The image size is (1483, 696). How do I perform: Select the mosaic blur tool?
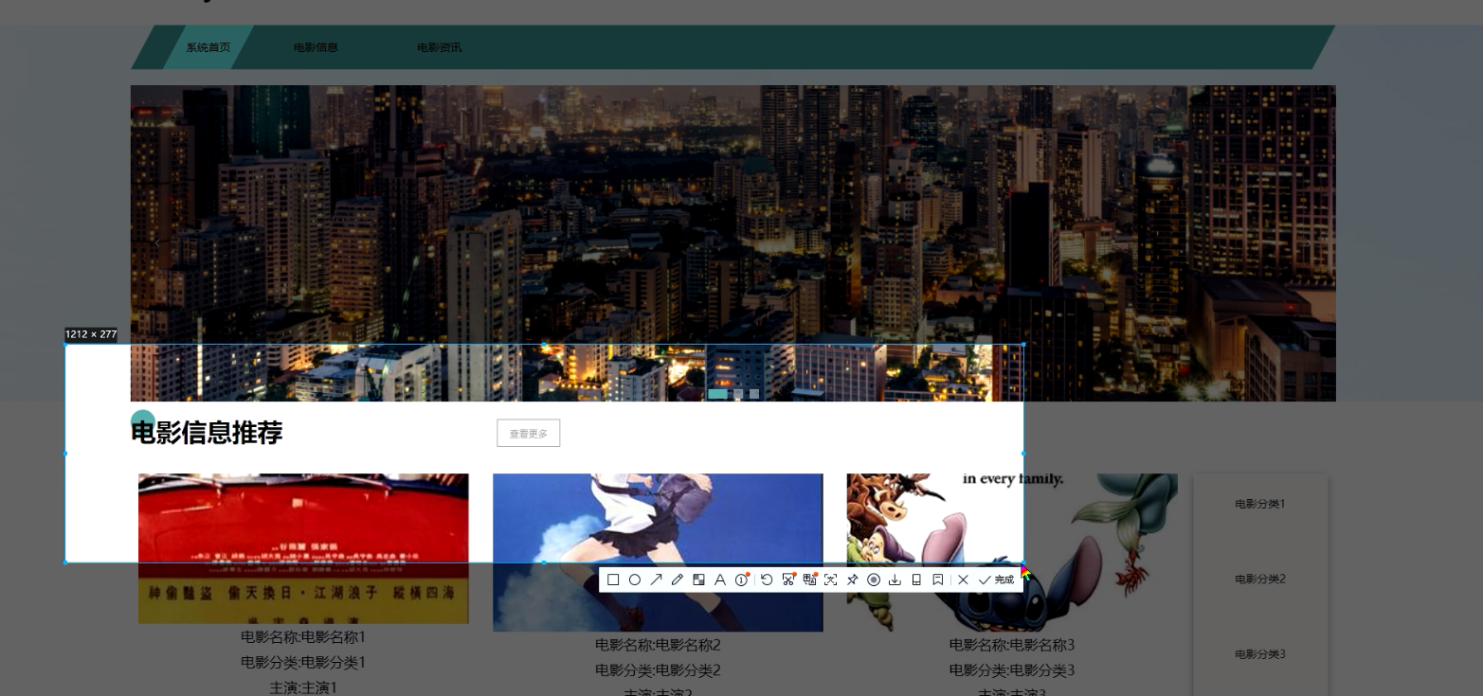pyautogui.click(x=698, y=580)
